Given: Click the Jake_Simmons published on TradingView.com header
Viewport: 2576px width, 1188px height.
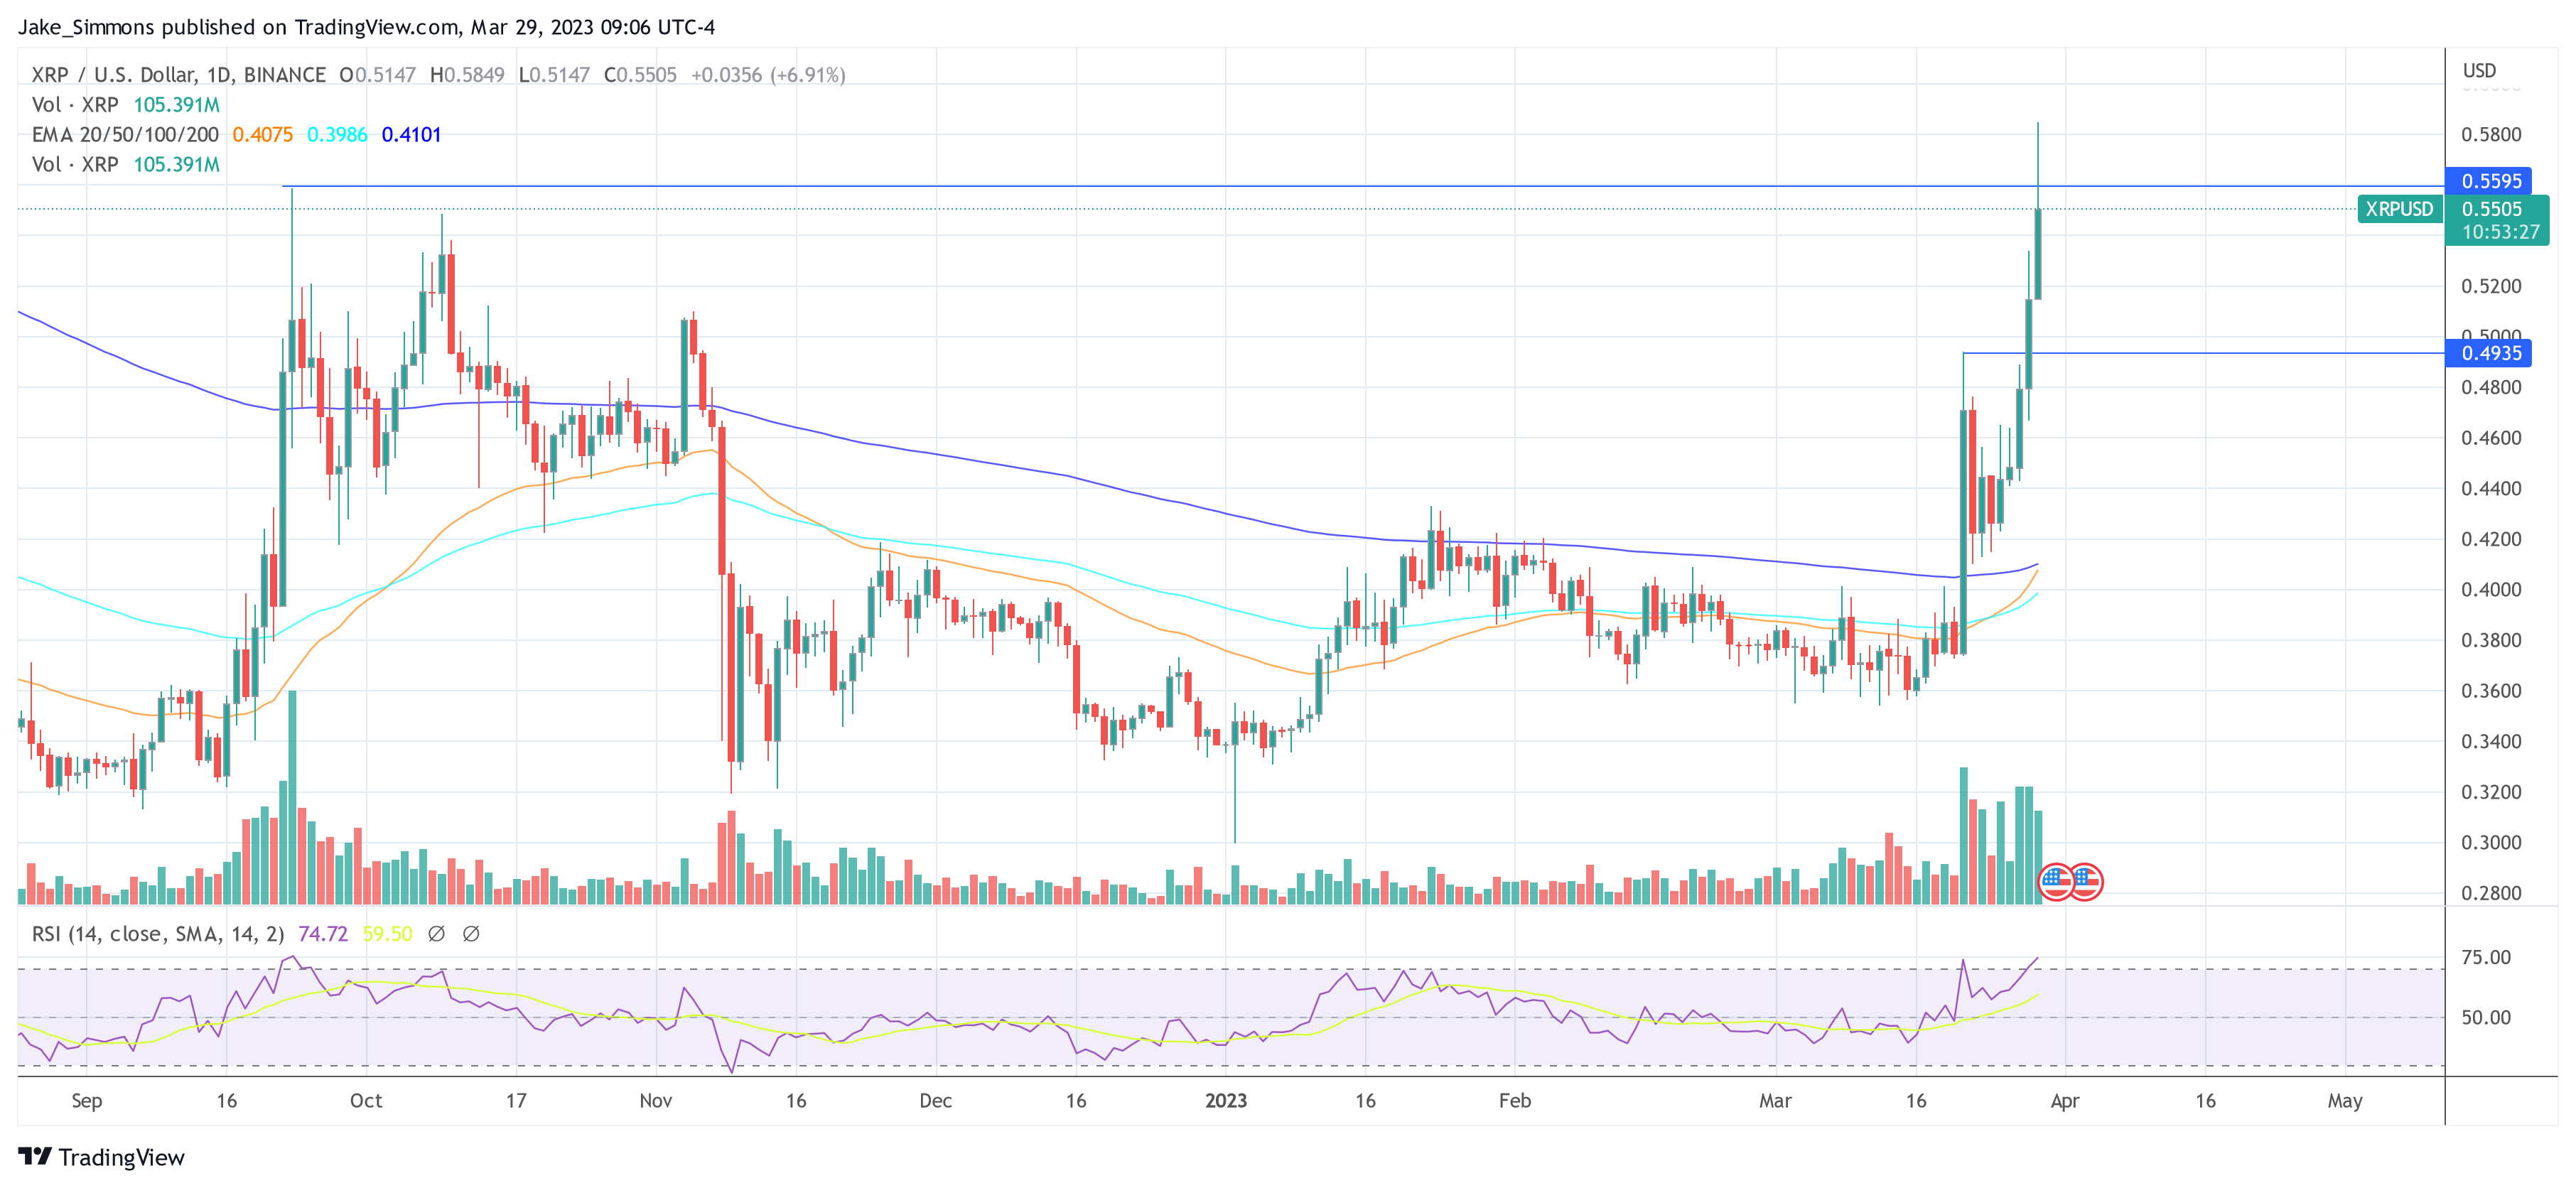Looking at the screenshot, I should click(366, 27).
